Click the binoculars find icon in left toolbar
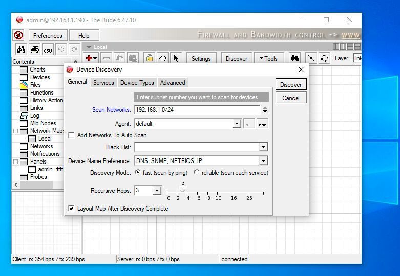400x276 pixels. click(x=21, y=50)
